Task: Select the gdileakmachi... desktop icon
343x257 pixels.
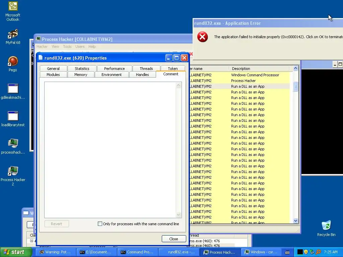Action: tap(13, 92)
